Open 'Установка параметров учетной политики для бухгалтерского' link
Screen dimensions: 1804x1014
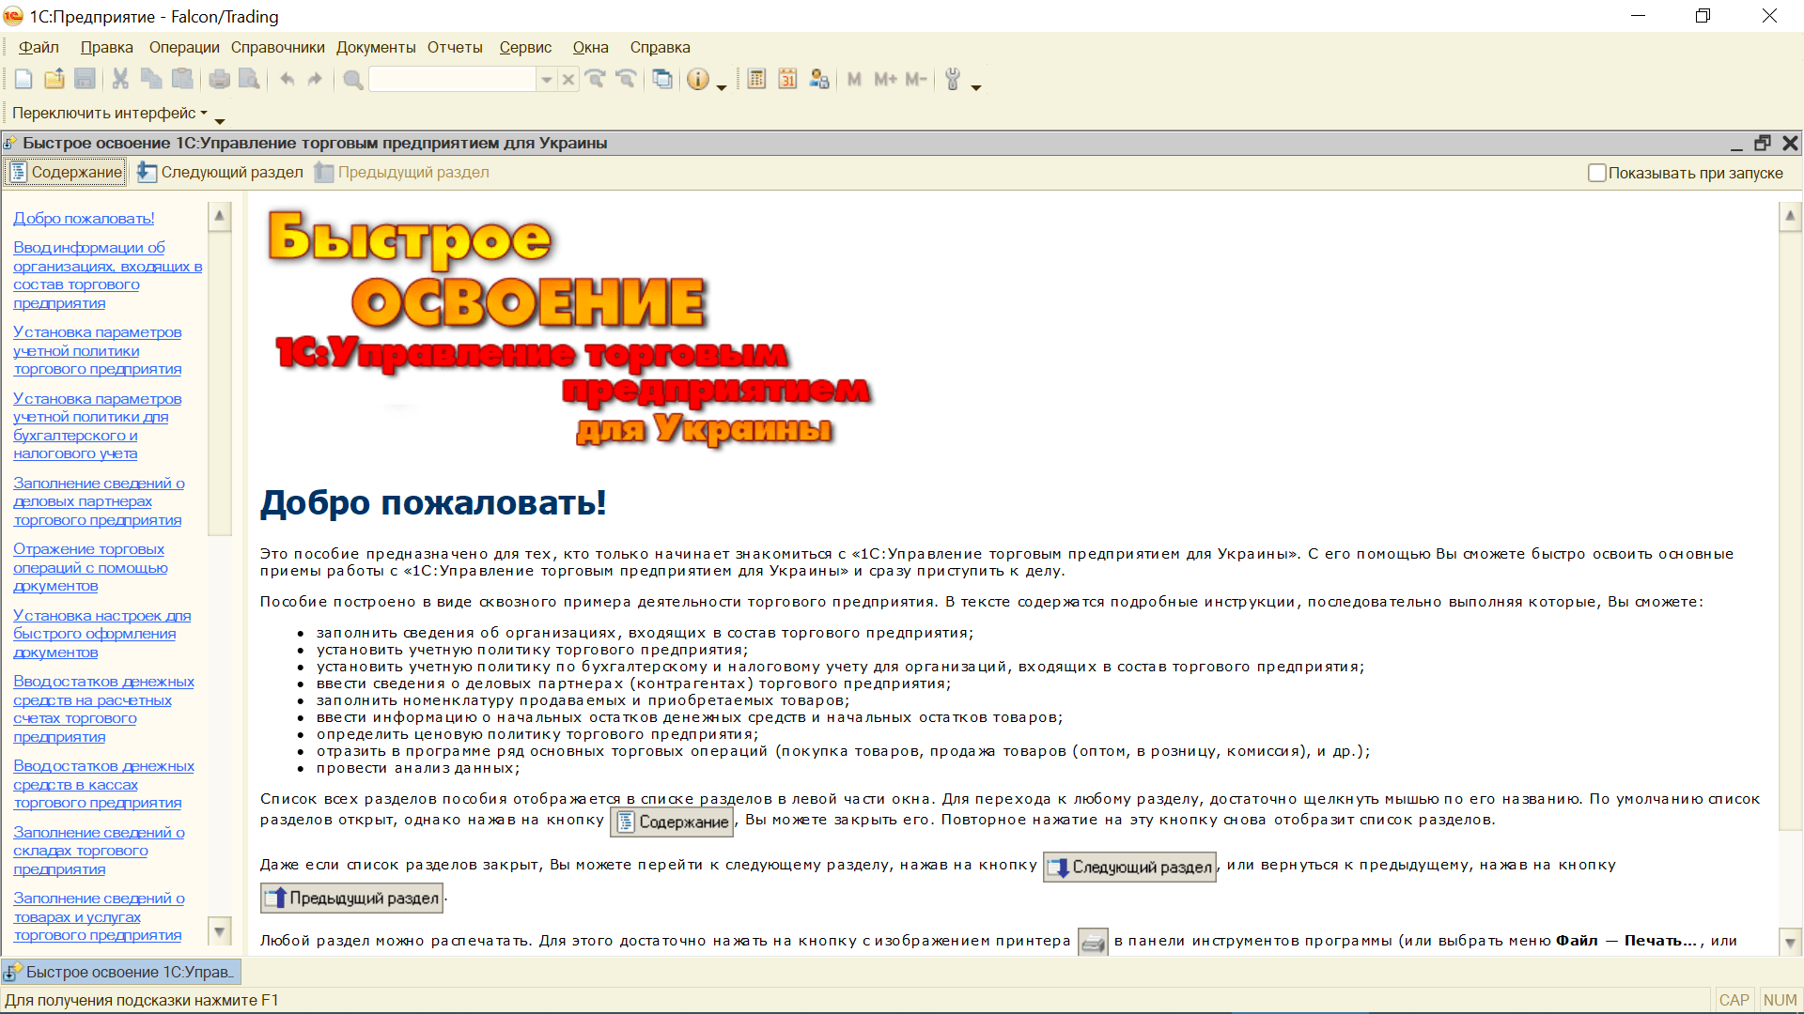(97, 425)
